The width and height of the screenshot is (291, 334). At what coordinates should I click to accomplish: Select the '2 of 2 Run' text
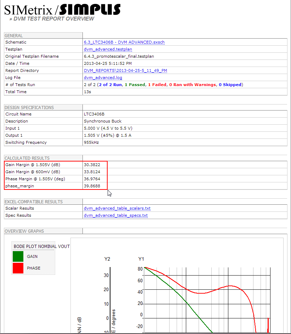click(x=110, y=85)
